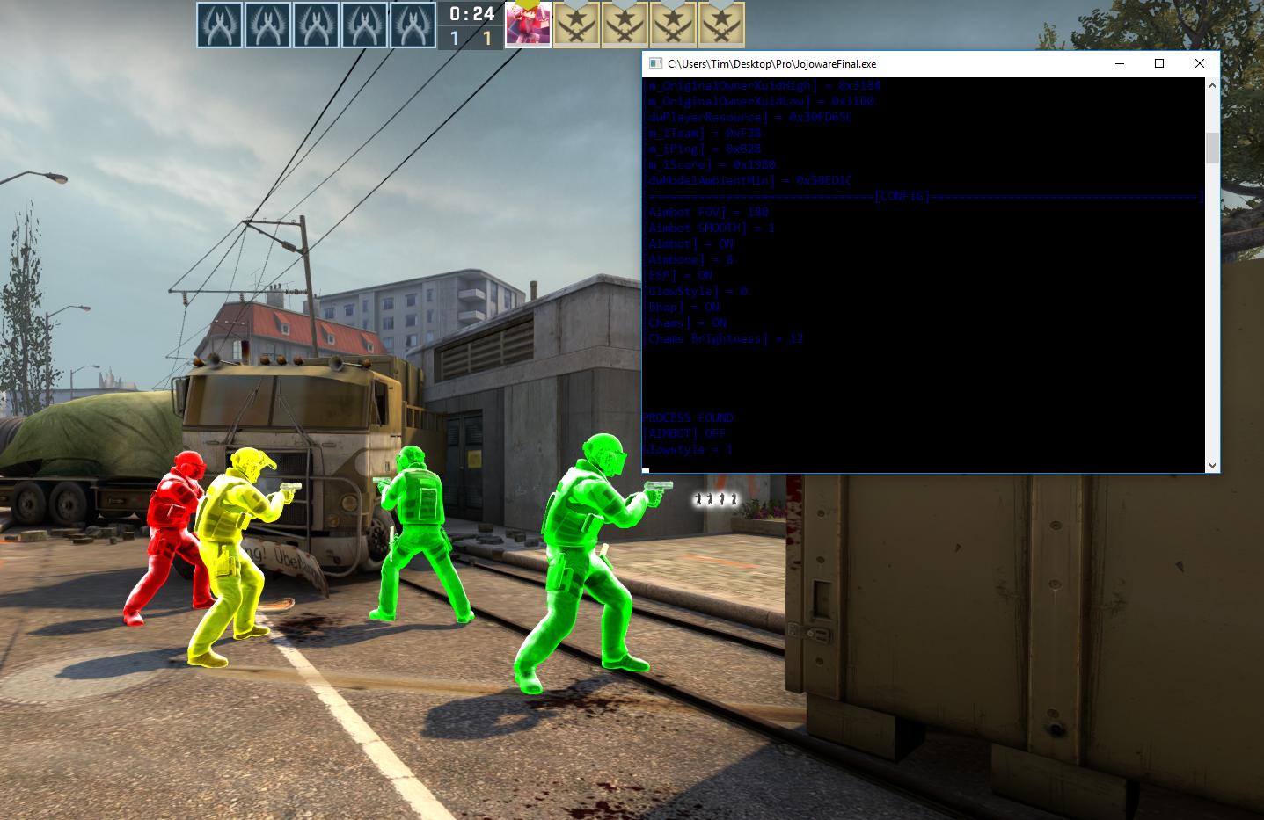Maximize the JojowareFinal.exe console window
Screen dimensions: 1264x820
1159,63
